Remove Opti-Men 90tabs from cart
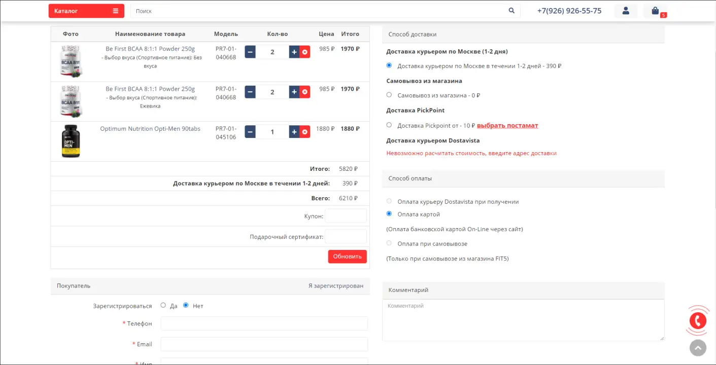Viewport: 716px width, 365px height. 304,132
